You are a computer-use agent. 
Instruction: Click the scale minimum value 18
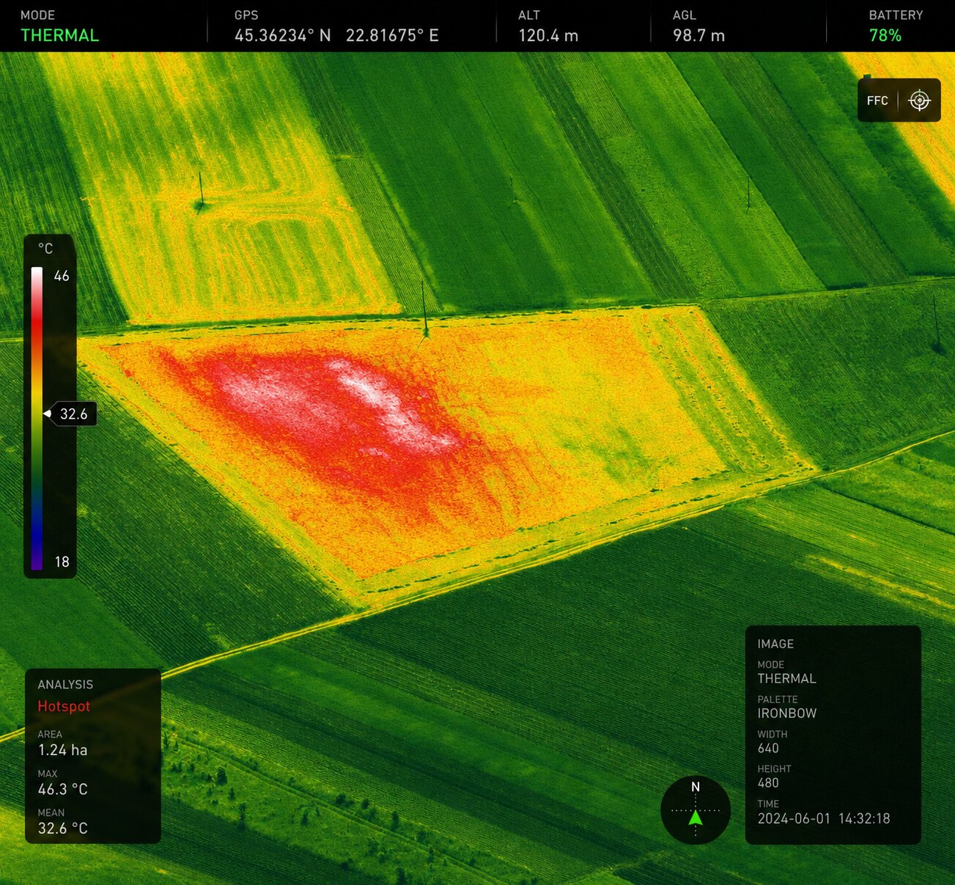coord(62,562)
